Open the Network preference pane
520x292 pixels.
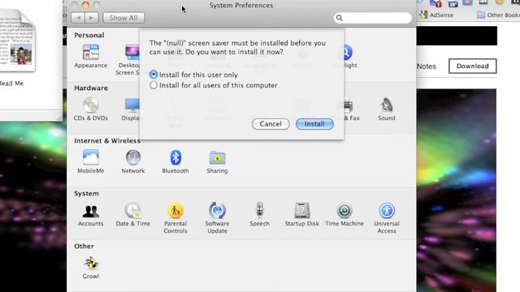[x=133, y=161]
